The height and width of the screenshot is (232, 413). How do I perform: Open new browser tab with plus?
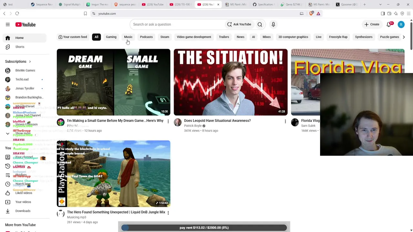(x=365, y=5)
